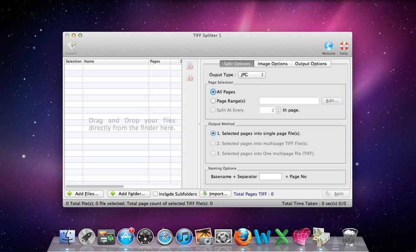The width and height of the screenshot is (416, 252).
Task: Select single page file(s) output method
Action: click(213, 133)
